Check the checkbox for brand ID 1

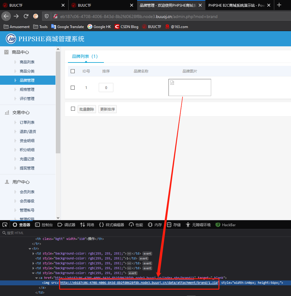73,87
